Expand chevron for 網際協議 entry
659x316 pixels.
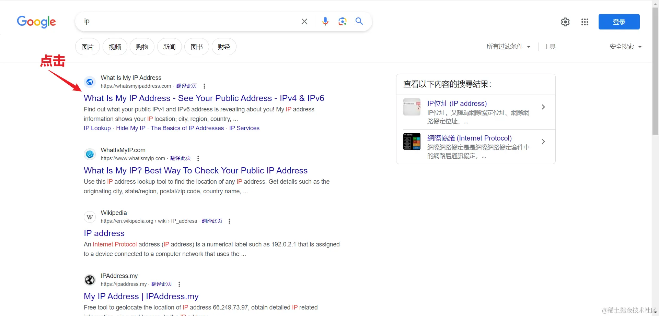543,142
